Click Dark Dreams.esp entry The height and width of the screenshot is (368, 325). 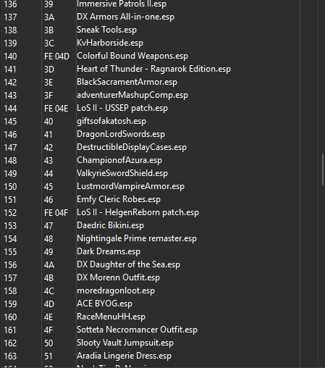[x=109, y=251]
